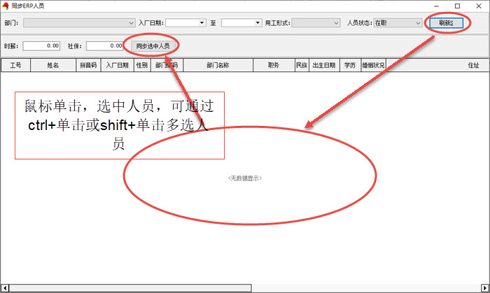Viewport: 490px width, 293px height.
Task: Click the 部门名称 column header
Action: [x=218, y=65]
